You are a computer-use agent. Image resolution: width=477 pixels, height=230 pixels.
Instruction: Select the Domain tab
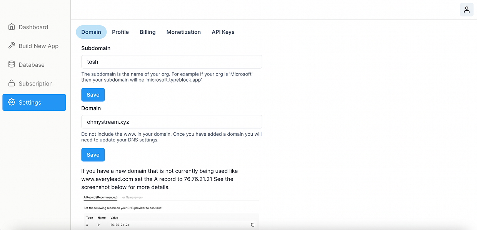[x=91, y=32]
